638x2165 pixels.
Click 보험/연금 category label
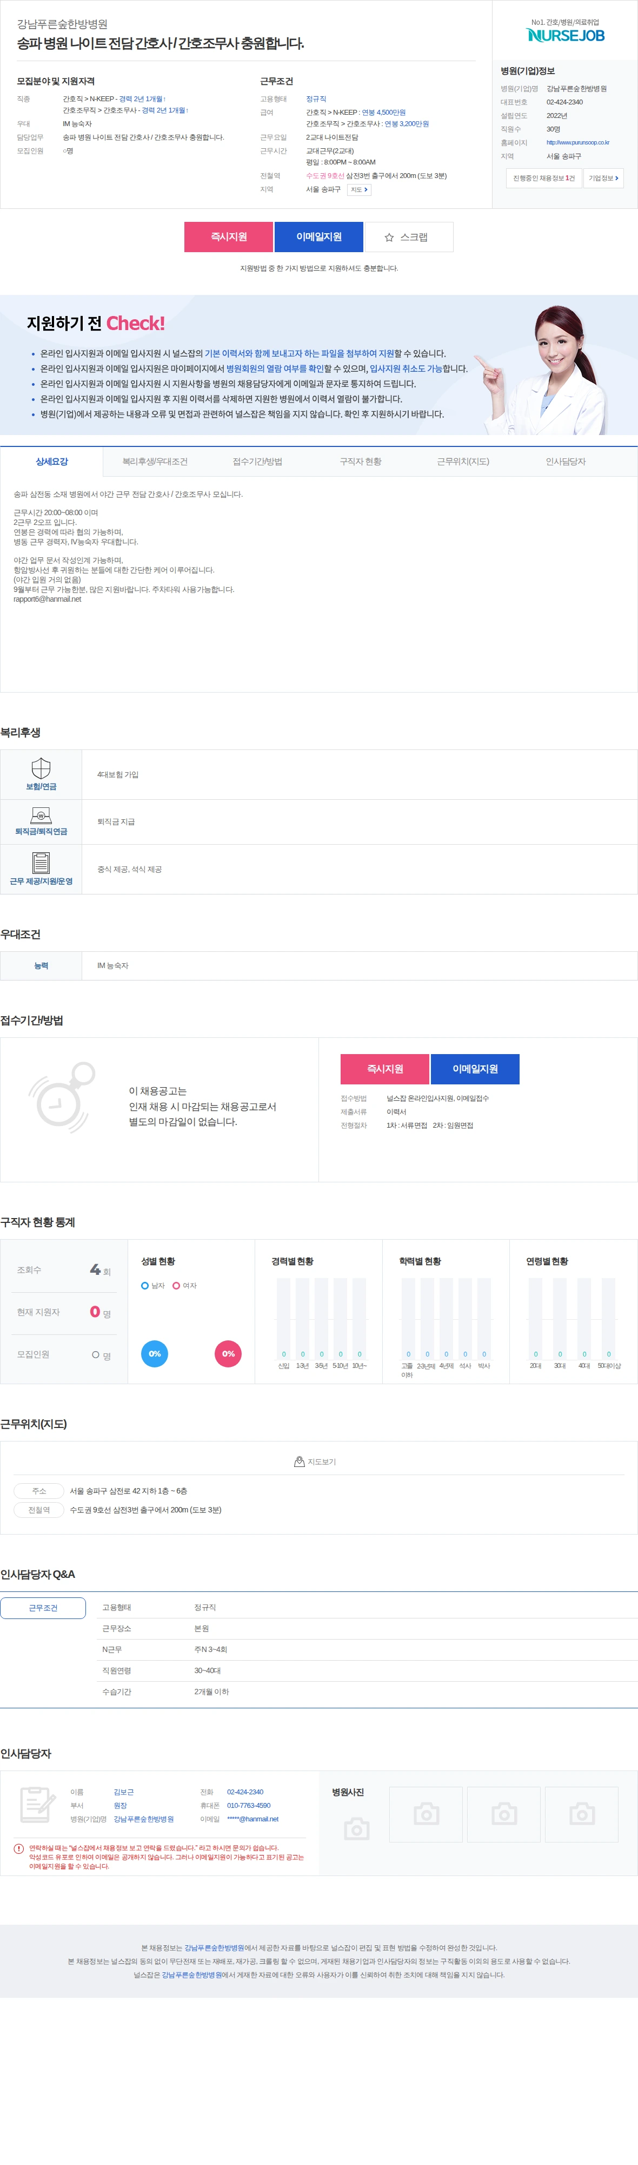(41, 787)
